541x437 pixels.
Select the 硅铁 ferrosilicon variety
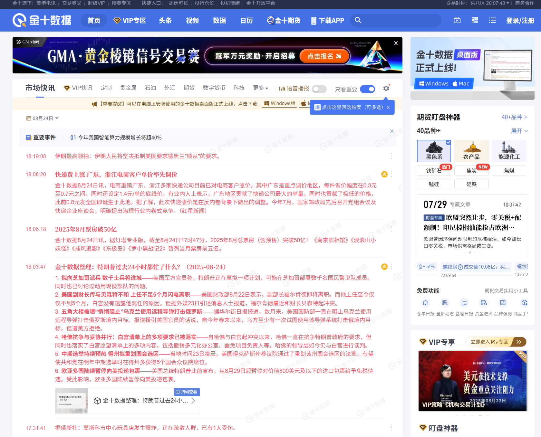(x=471, y=184)
